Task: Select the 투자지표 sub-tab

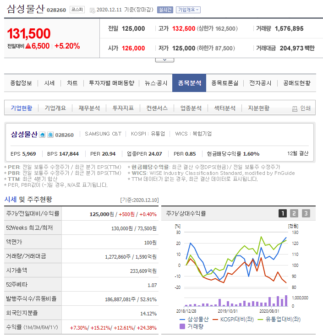Action: [123, 108]
